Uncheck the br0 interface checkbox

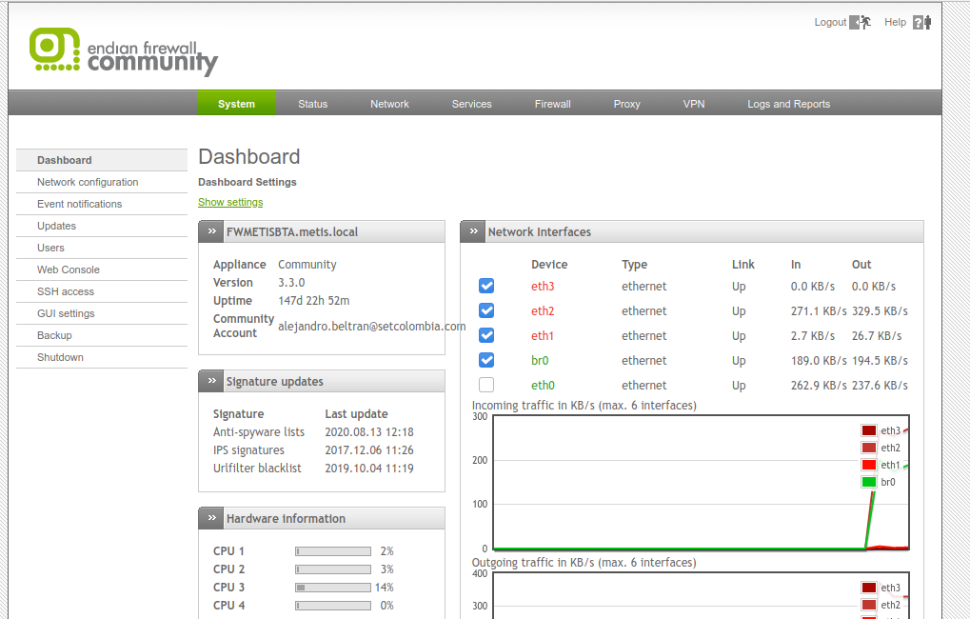pos(486,360)
